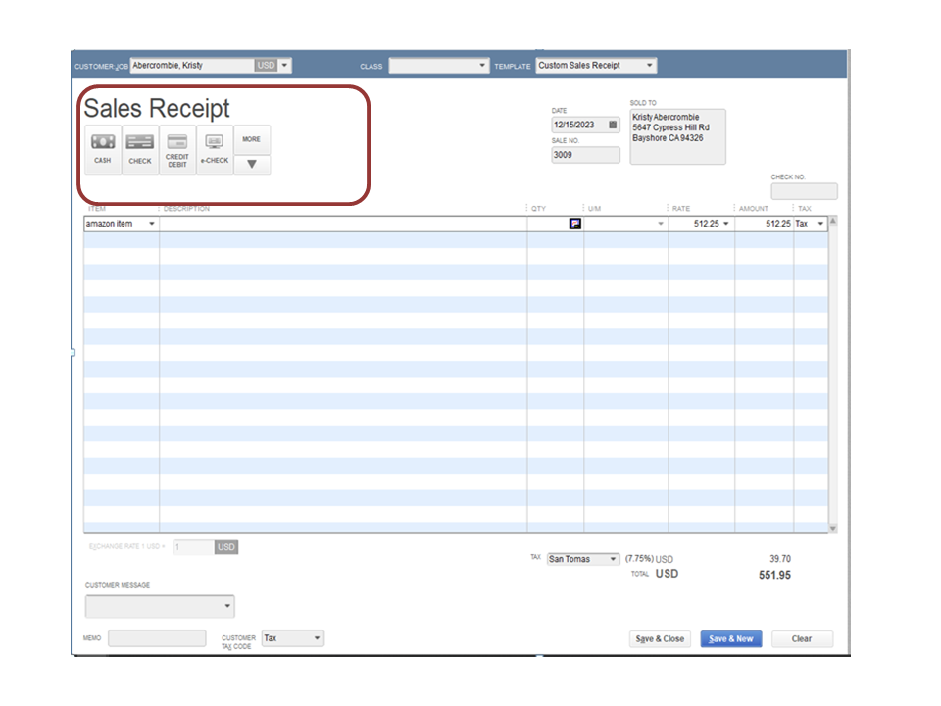Viewport: 941px width, 706px height.
Task: Click the Exchange Rate field
Action: tap(193, 547)
